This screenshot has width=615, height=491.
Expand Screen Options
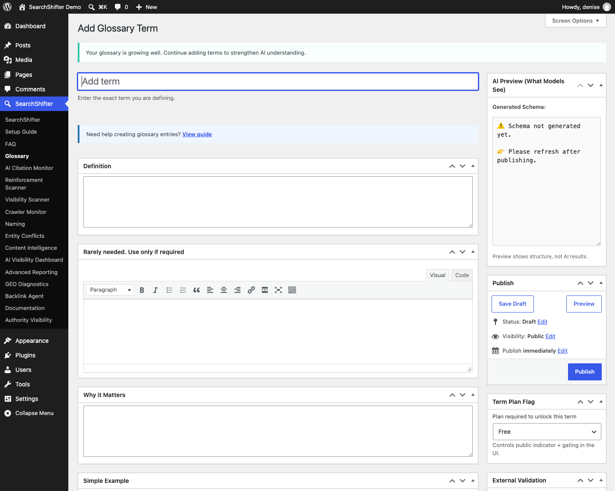[x=576, y=20]
